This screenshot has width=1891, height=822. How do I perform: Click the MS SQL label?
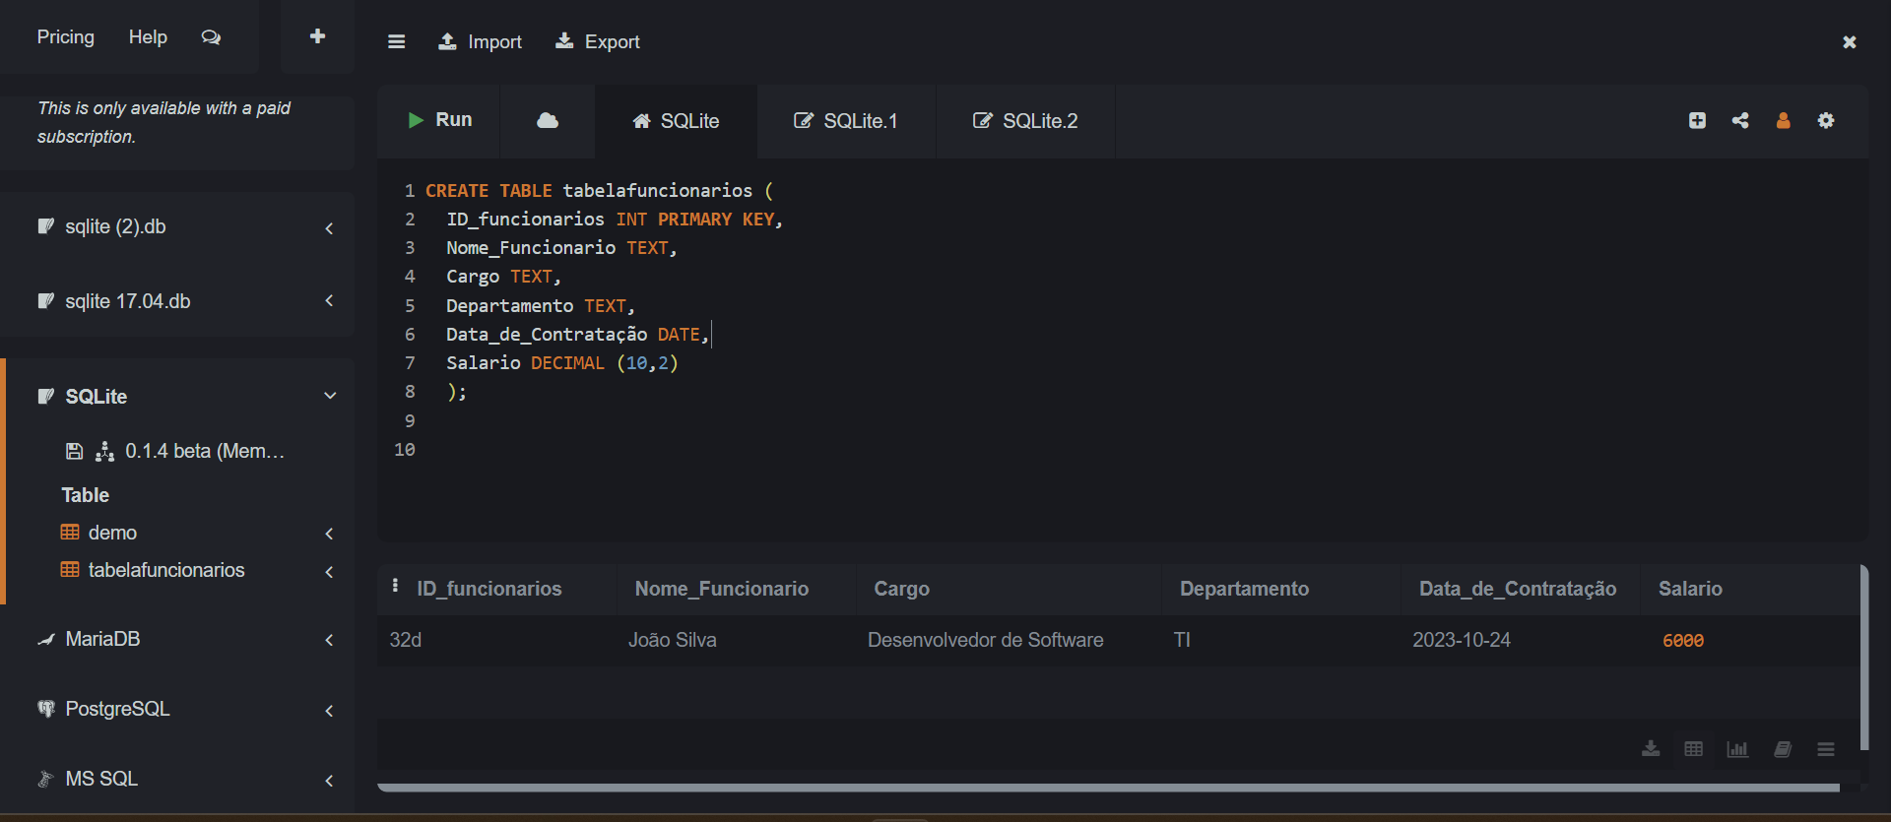pyautogui.click(x=101, y=779)
